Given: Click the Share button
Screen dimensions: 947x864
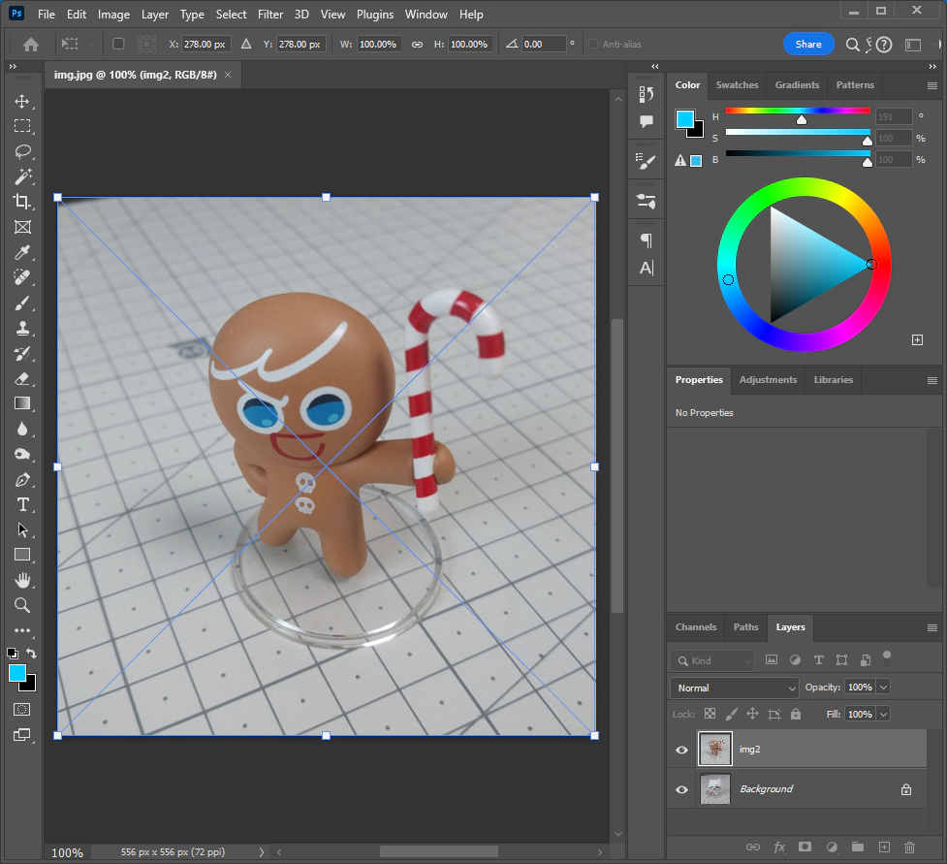Looking at the screenshot, I should point(808,44).
